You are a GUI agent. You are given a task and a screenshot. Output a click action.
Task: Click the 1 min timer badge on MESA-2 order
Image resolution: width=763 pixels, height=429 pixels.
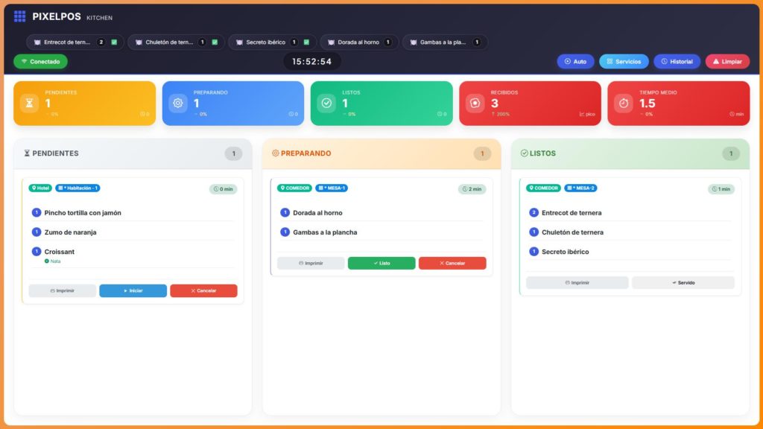click(721, 188)
